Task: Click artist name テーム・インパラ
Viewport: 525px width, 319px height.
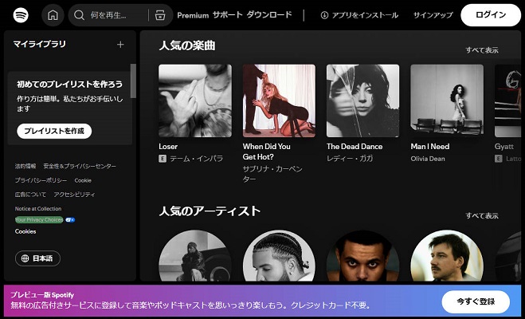Action: [196, 159]
